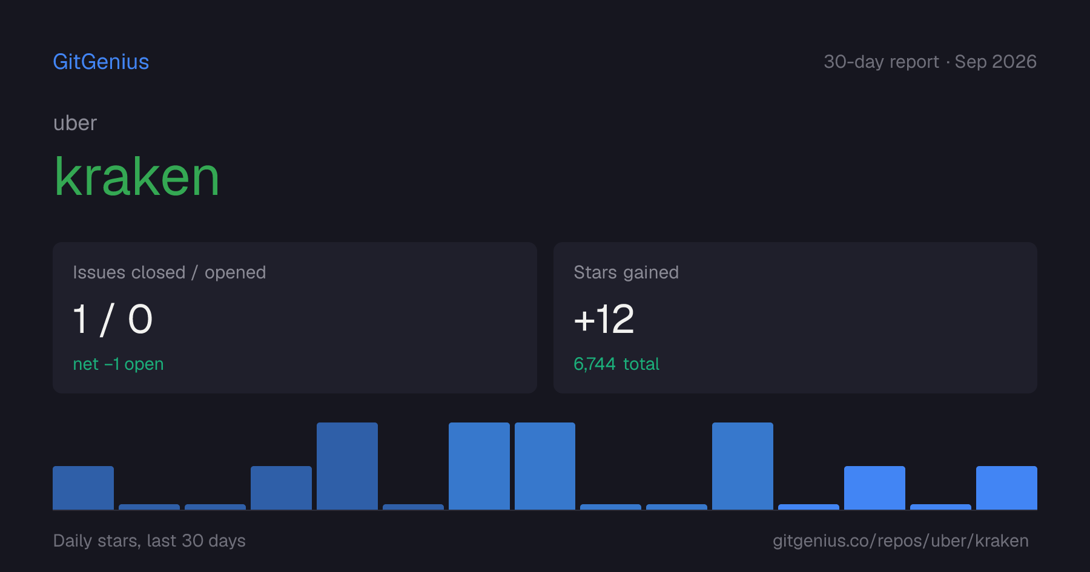This screenshot has width=1090, height=572.
Task: Select the final bright blue bar
Action: [1006, 488]
